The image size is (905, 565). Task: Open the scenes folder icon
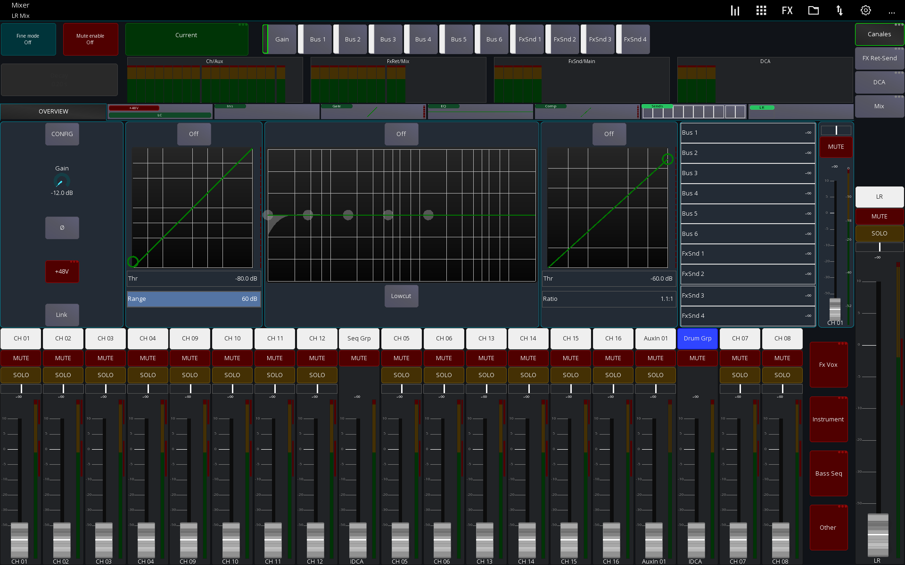pos(813,10)
